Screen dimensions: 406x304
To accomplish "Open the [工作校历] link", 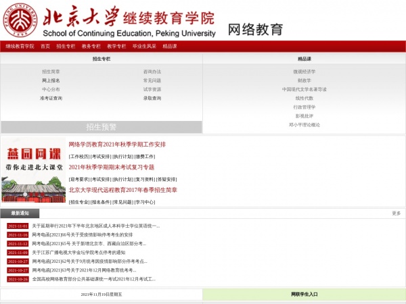I will click(79, 157).
